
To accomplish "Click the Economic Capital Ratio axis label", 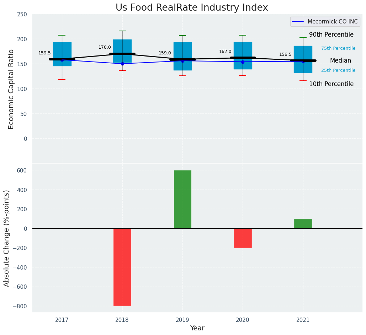I will tap(11, 89).
